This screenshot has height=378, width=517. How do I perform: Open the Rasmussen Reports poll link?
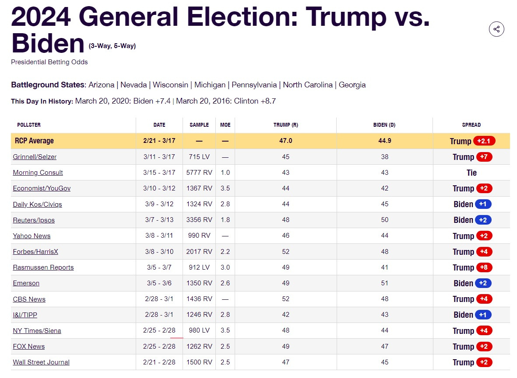43,267
